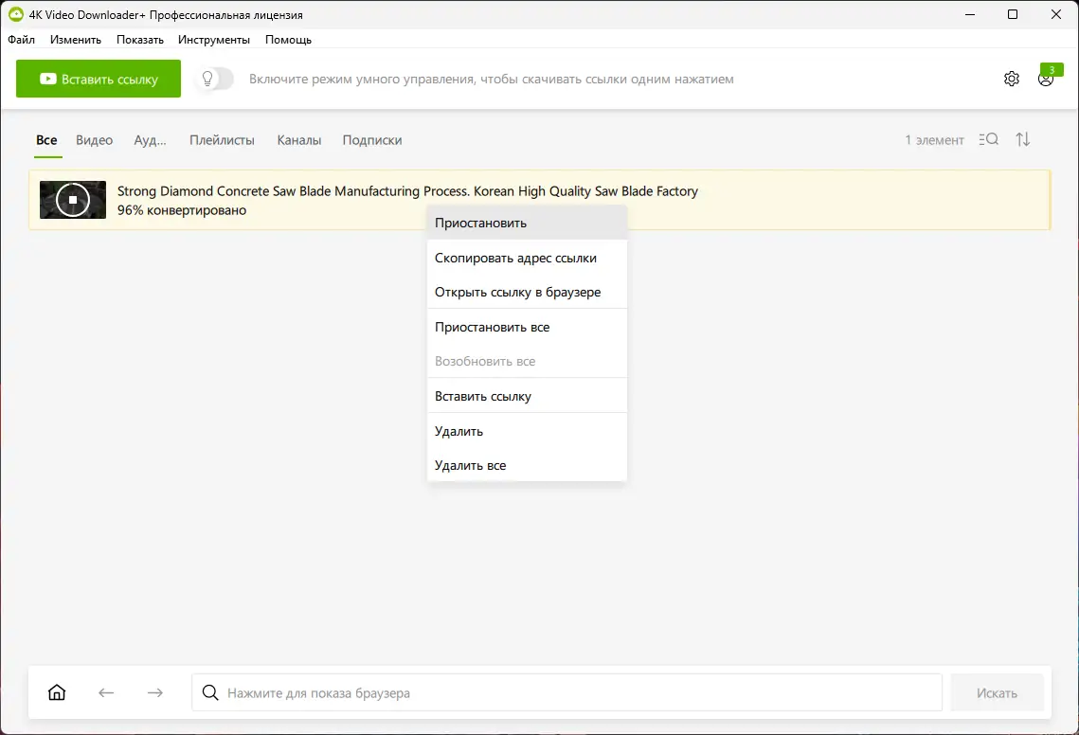
Task: Click the search filter icon near 1 элемент
Action: pos(988,139)
